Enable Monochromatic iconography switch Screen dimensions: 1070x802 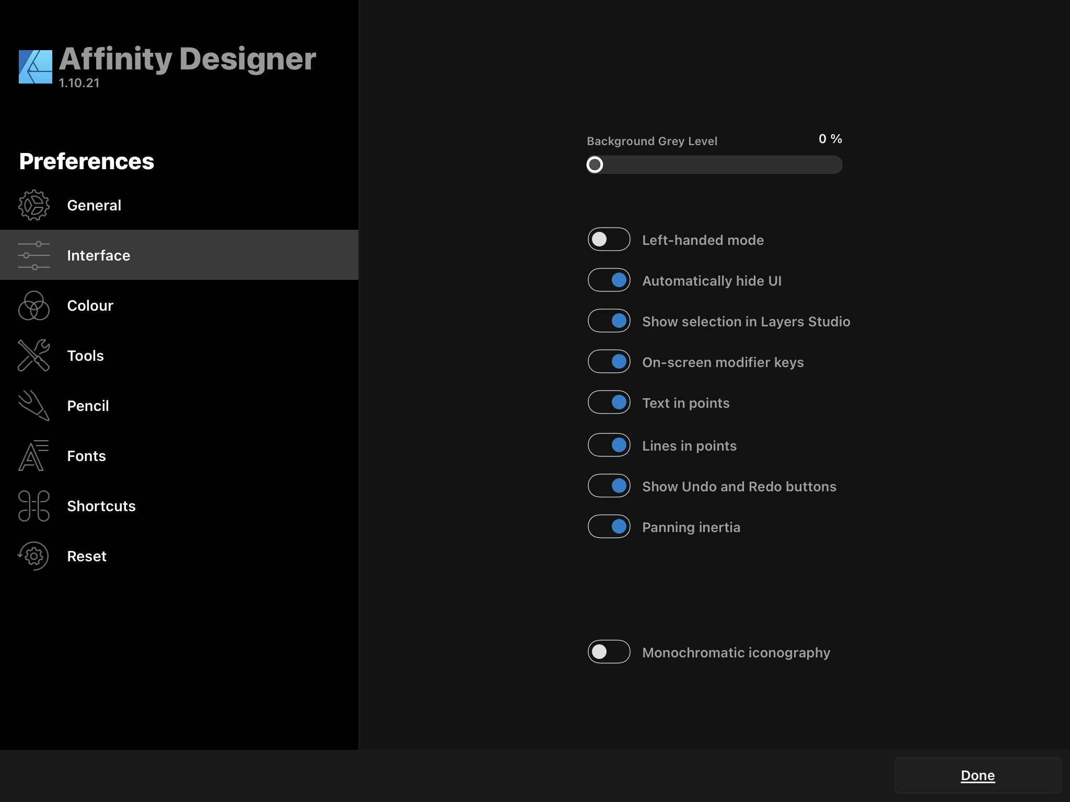tap(609, 652)
